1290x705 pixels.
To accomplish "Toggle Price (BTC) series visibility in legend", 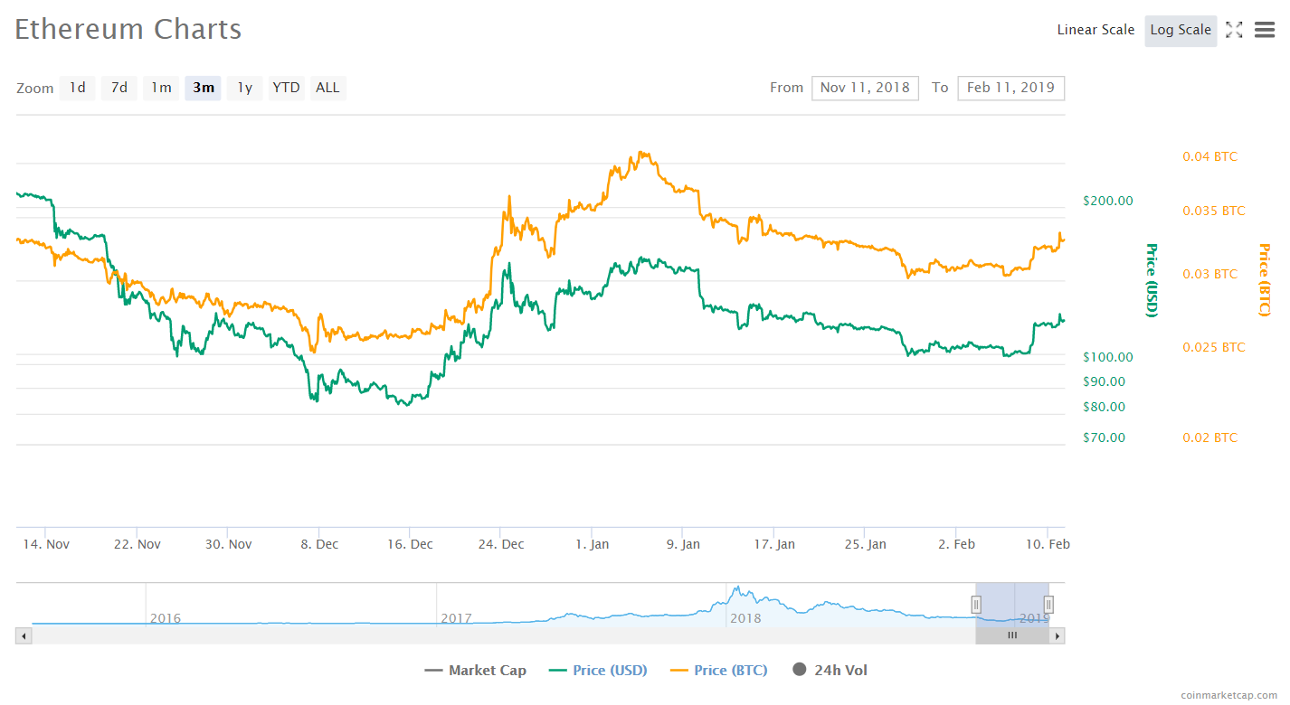I will tap(729, 670).
